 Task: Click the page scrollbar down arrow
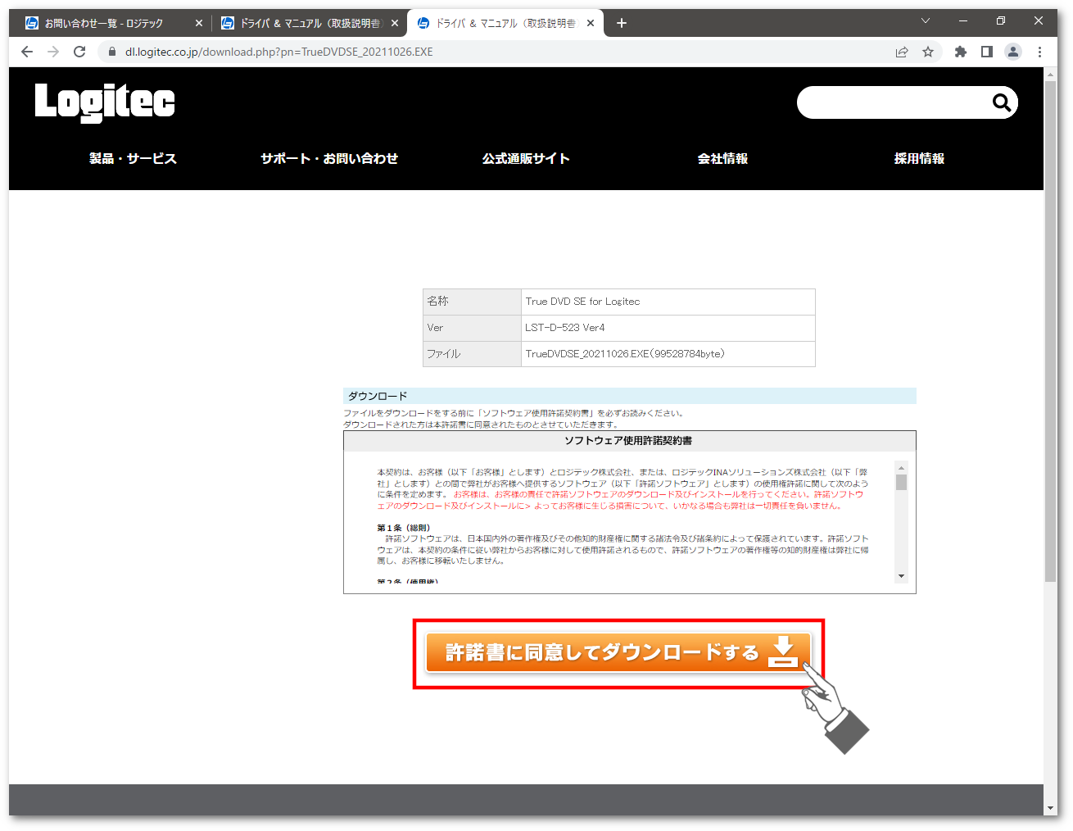click(1051, 808)
